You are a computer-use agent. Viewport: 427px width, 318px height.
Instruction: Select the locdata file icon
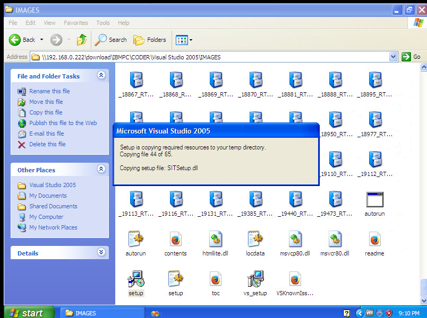coord(255,240)
